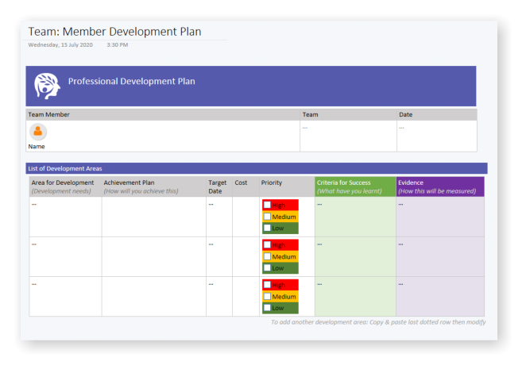
Task: Click first row Target Date cell
Action: 219,217
